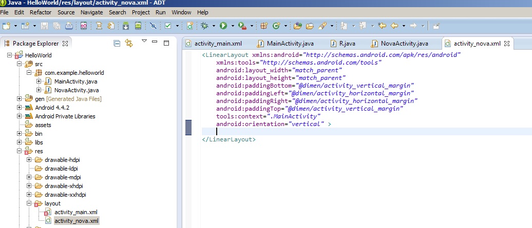The width and height of the screenshot is (532, 228).
Task: Open the Debug configurations dropdown arrow
Action: (x=214, y=26)
